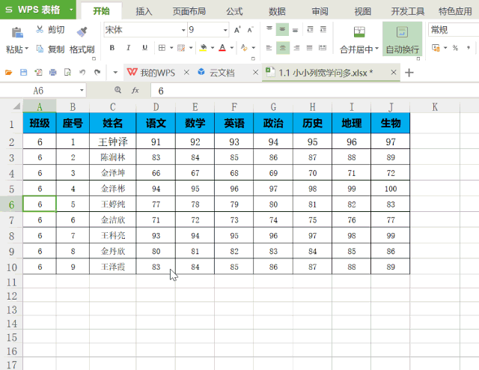Click the fill color bucket
The image size is (479, 370).
203,48
